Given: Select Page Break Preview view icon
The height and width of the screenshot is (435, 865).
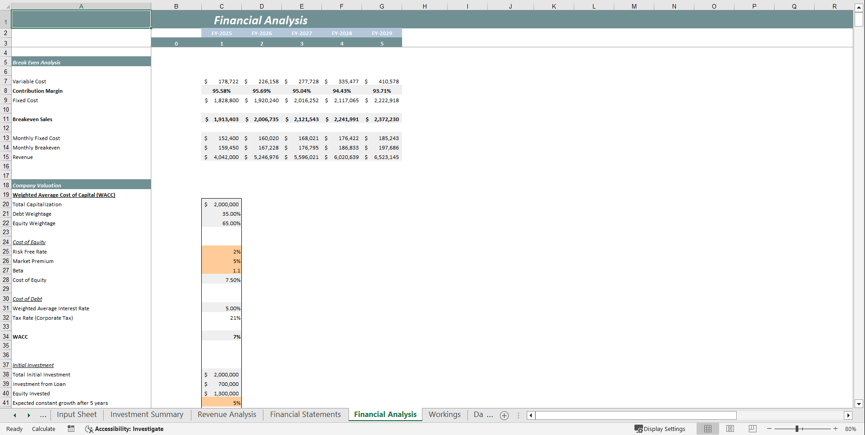Looking at the screenshot, I should point(752,429).
